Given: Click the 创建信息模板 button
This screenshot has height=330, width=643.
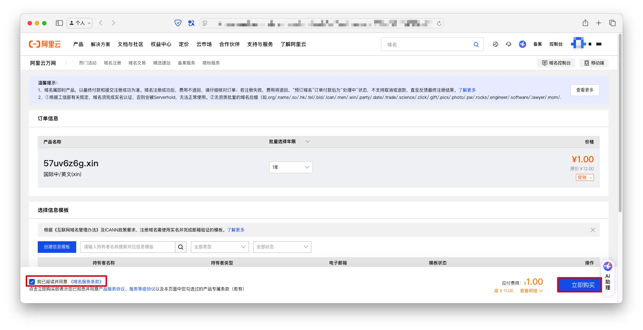Looking at the screenshot, I should 57,247.
